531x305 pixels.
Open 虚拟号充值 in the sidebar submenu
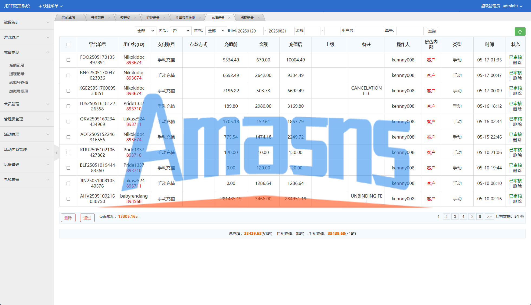coord(19,83)
